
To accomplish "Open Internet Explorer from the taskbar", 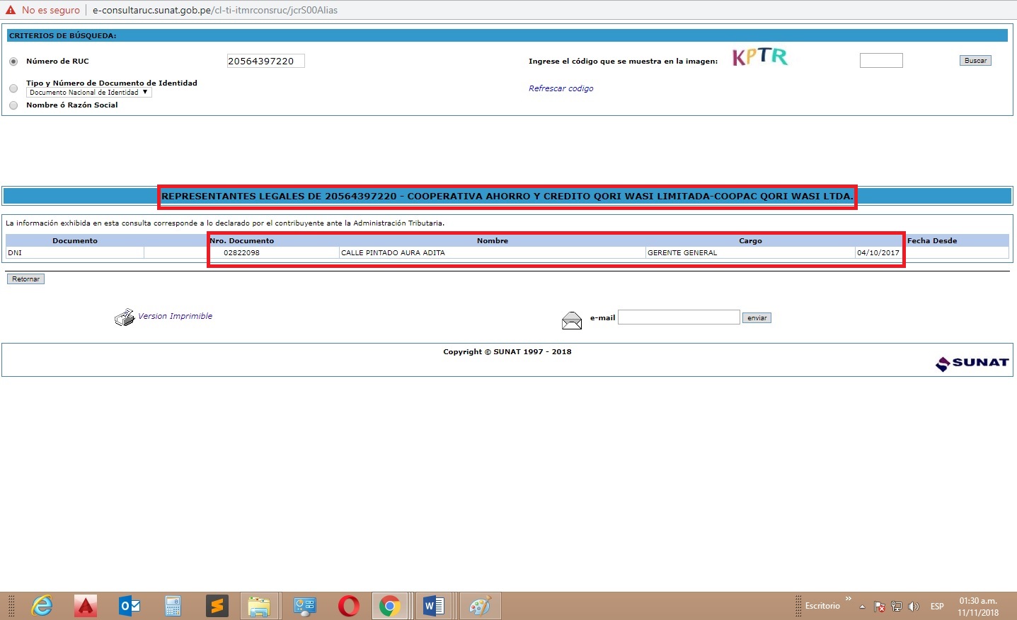I will [42, 606].
